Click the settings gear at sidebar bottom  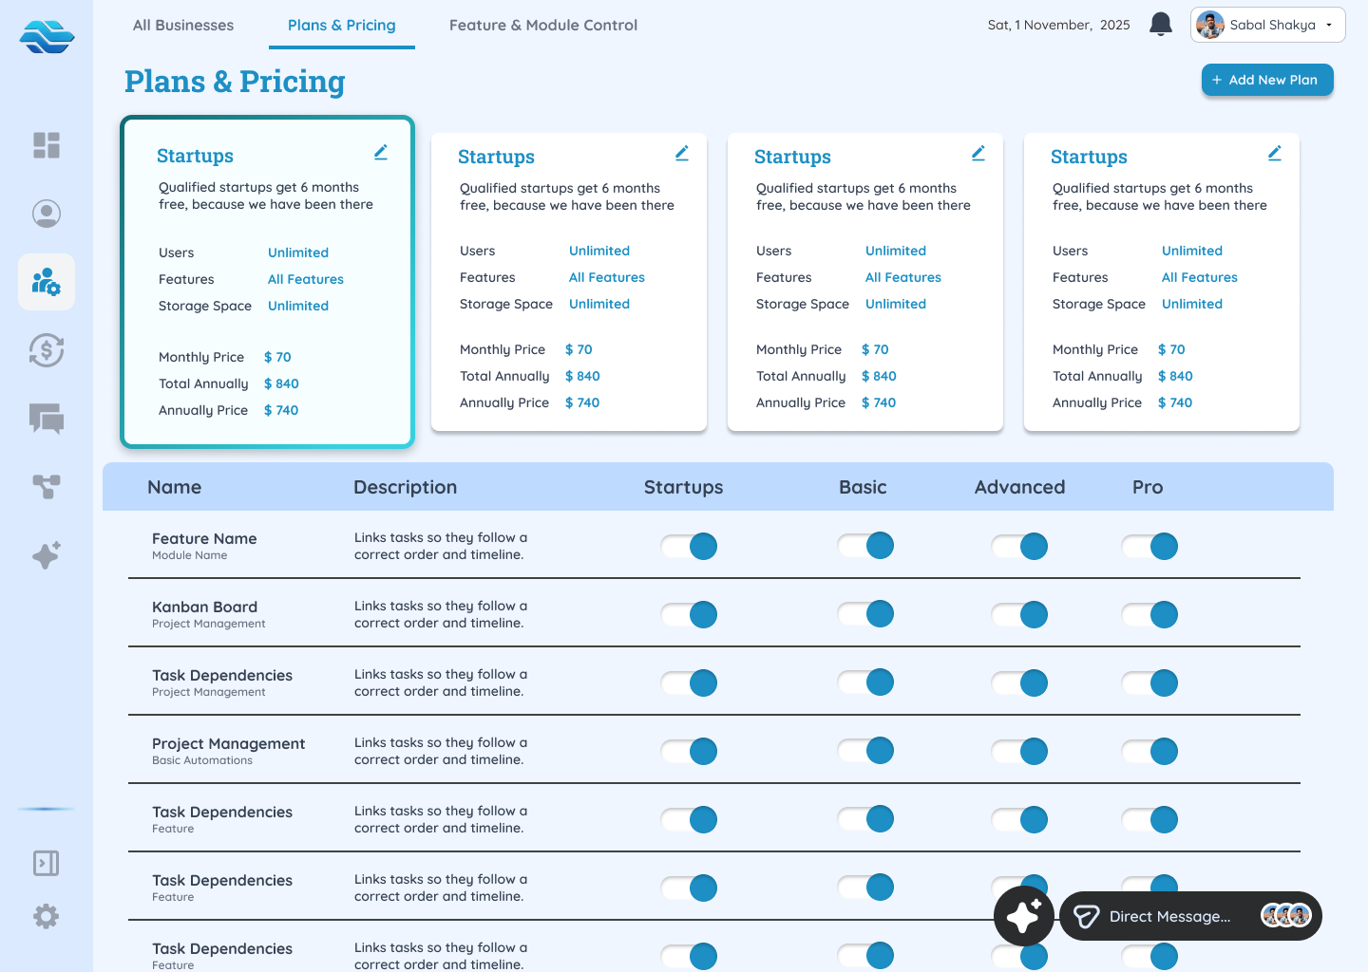click(x=46, y=916)
